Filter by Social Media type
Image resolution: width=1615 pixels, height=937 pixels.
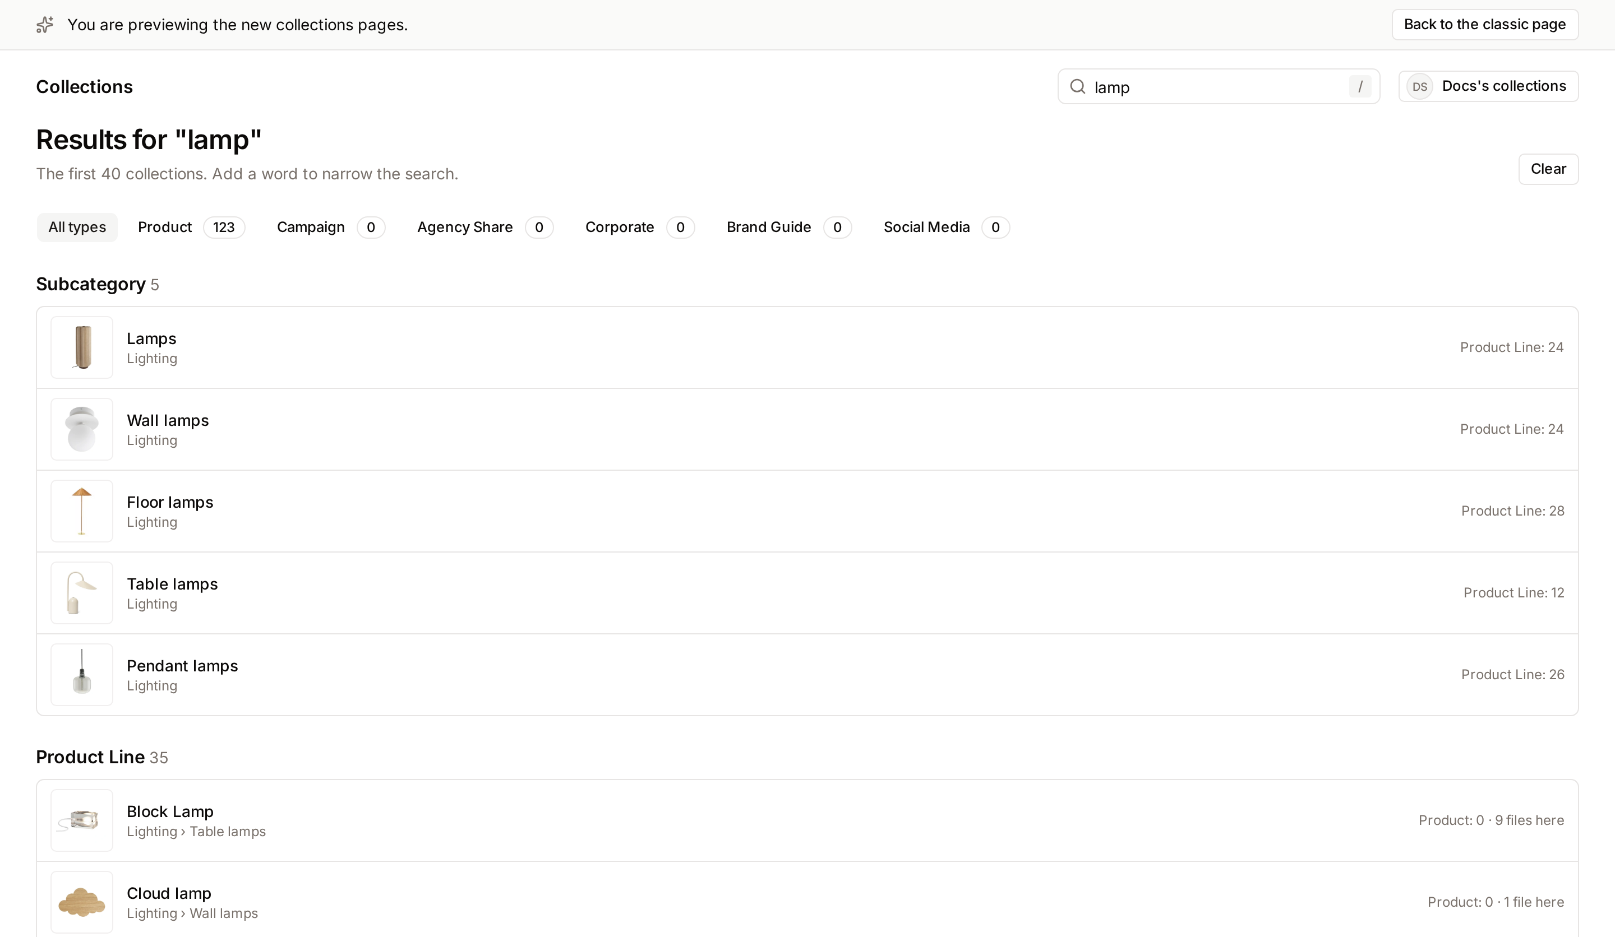click(946, 228)
